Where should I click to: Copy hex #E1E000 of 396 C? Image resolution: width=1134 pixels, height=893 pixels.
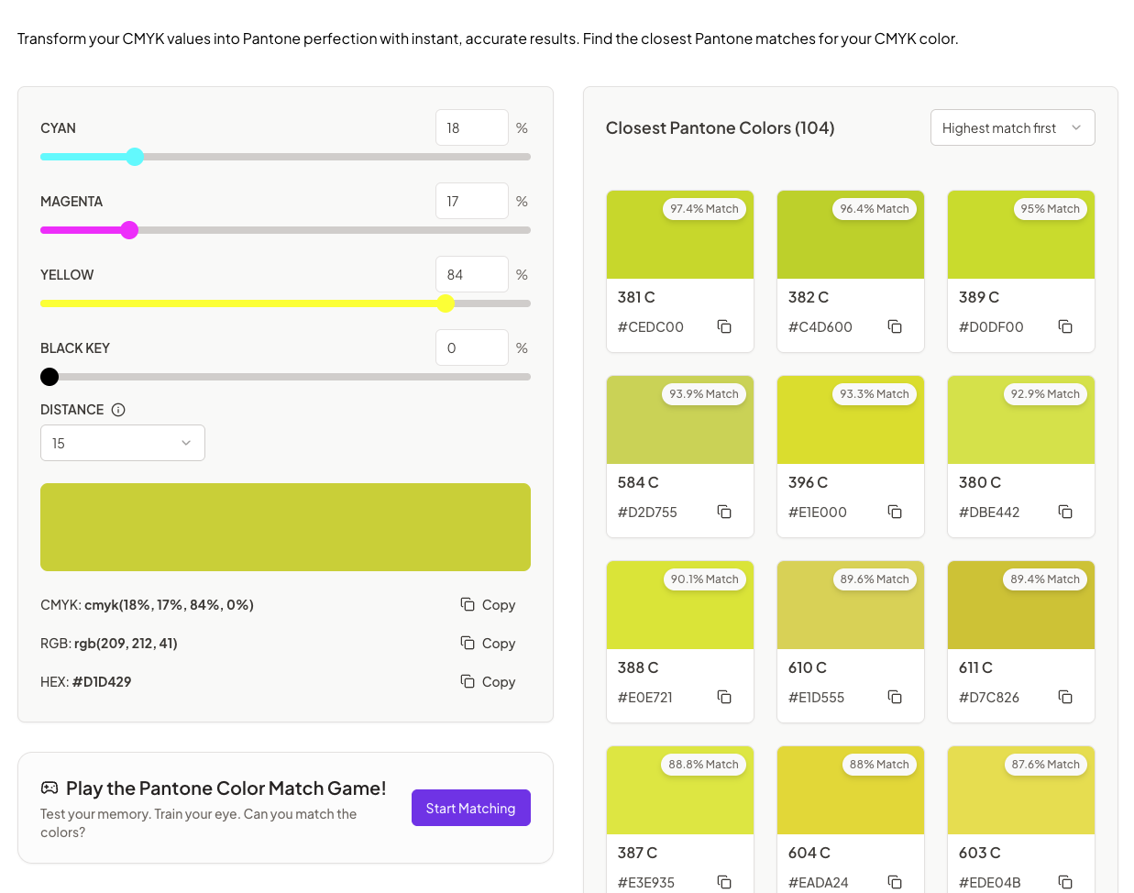(x=895, y=512)
